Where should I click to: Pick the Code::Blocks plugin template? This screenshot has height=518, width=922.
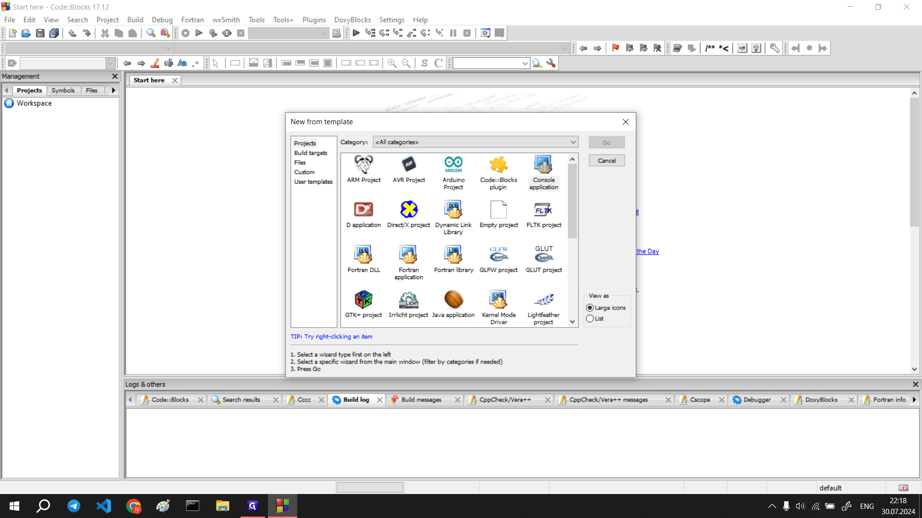tap(498, 173)
